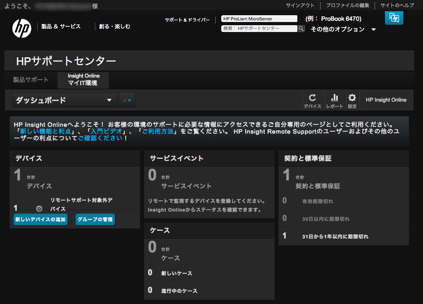Image resolution: width=423 pixels, height=304 pixels.
Task: Open the 入門ビデオ link
Action: click(106, 131)
